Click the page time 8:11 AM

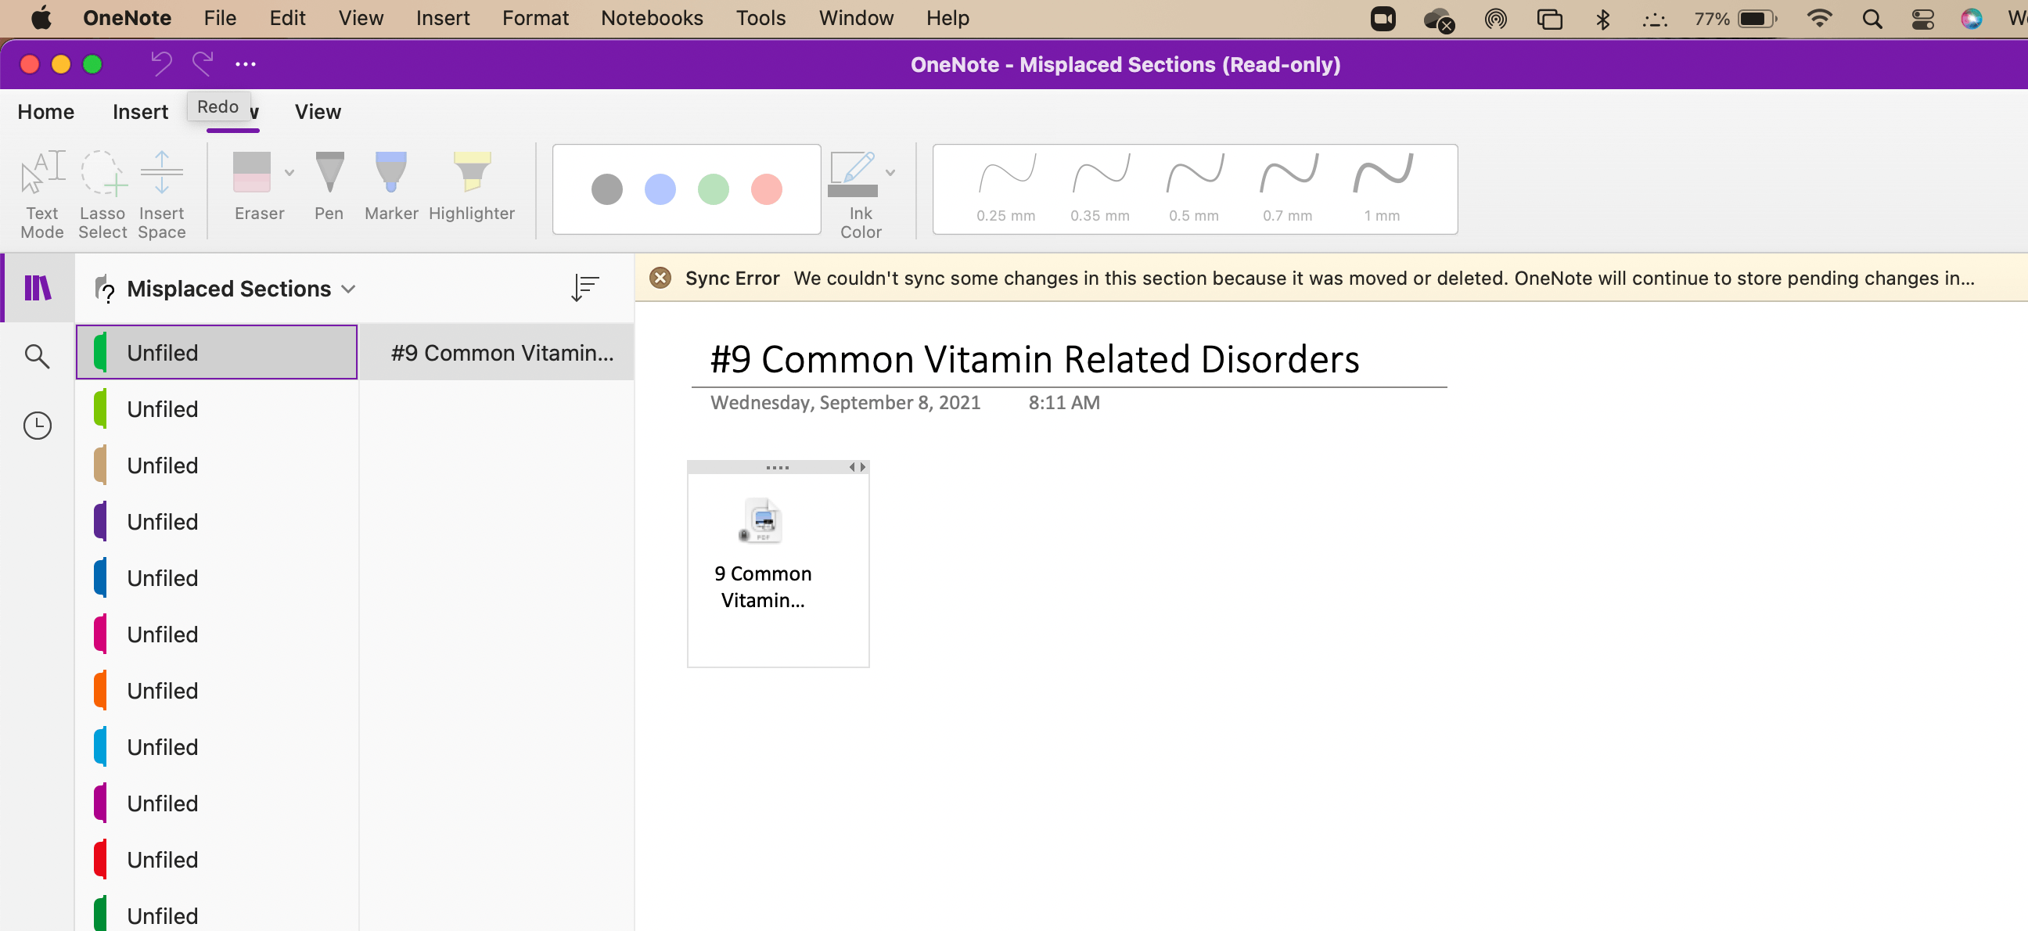1063,402
